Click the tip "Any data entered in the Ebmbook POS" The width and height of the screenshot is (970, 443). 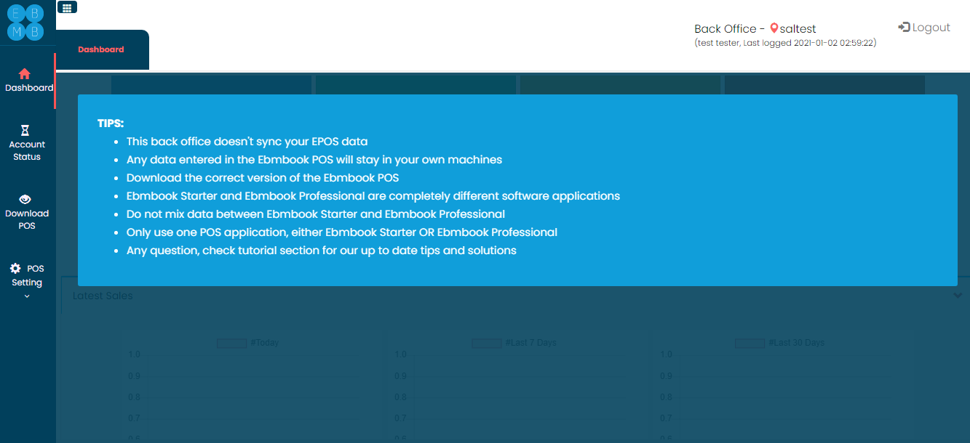point(314,160)
